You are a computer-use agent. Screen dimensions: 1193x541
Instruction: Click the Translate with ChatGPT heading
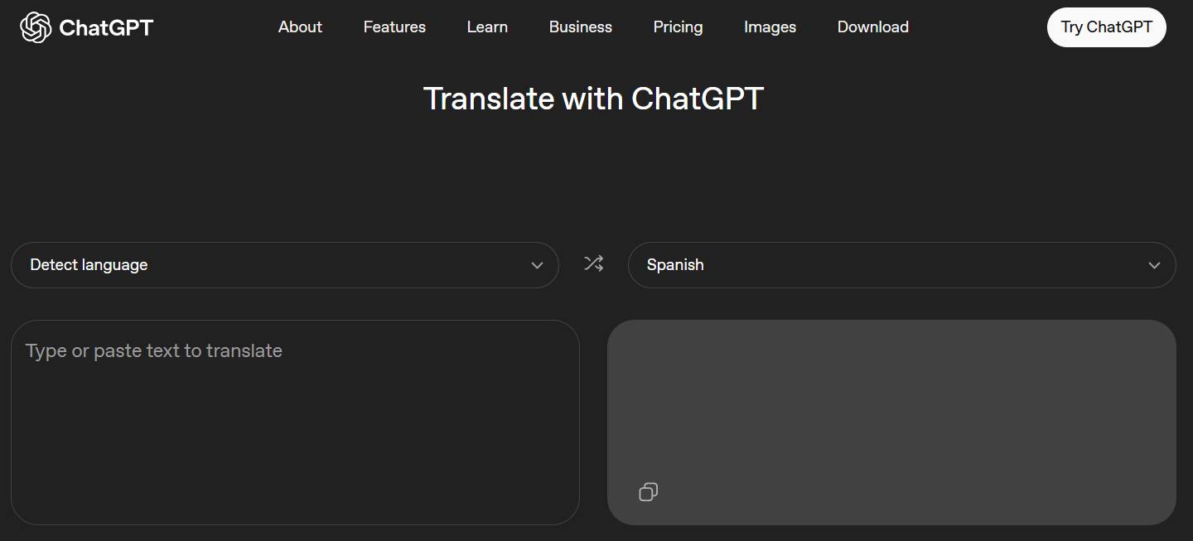(593, 99)
